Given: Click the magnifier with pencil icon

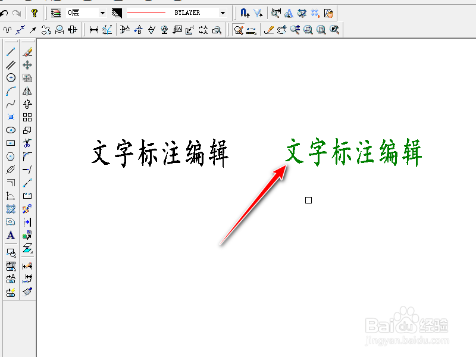Looking at the screenshot, I should tap(239, 30).
